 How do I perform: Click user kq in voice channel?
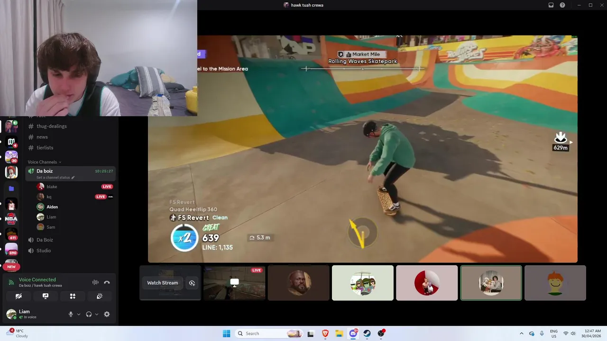(48, 197)
